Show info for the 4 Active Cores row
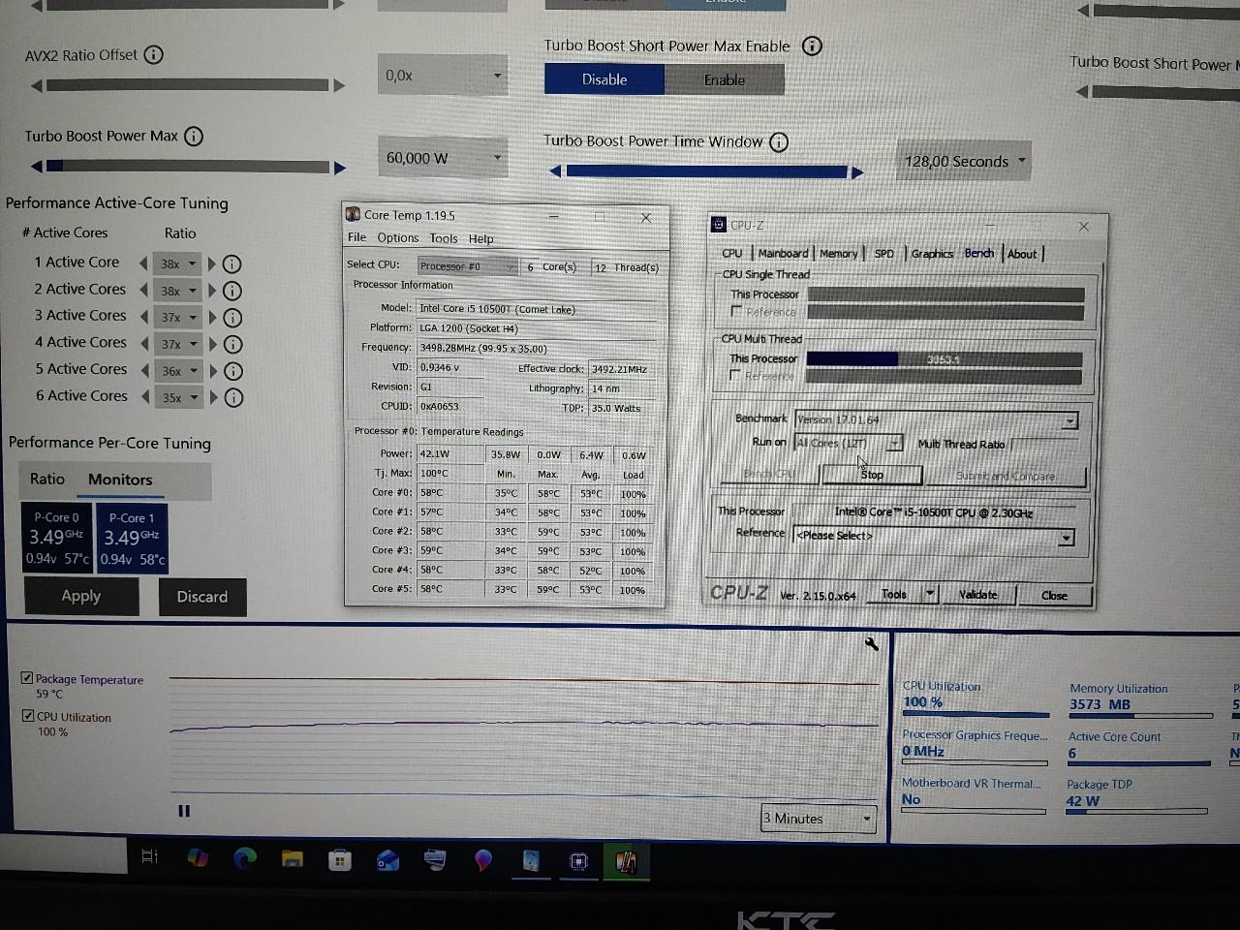1240x930 pixels. pyautogui.click(x=232, y=344)
